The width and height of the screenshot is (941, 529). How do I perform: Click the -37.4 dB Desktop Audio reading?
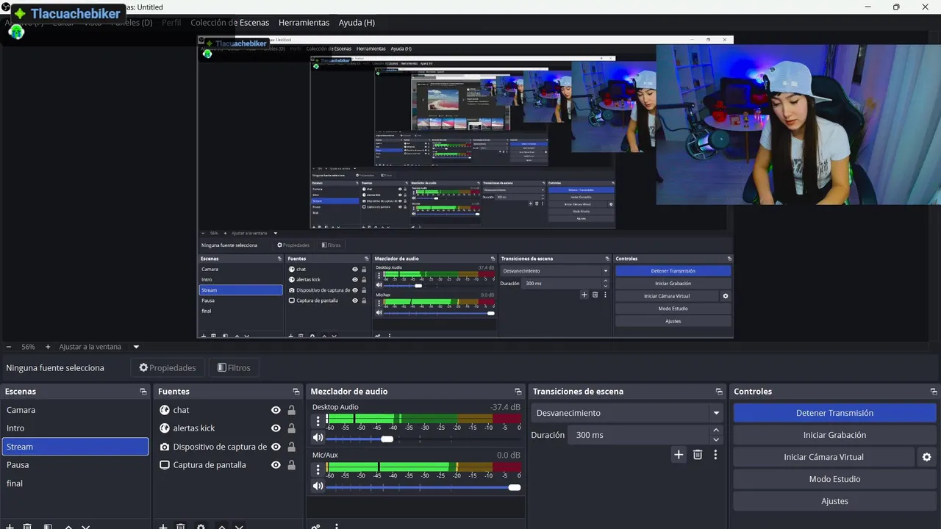pos(505,407)
